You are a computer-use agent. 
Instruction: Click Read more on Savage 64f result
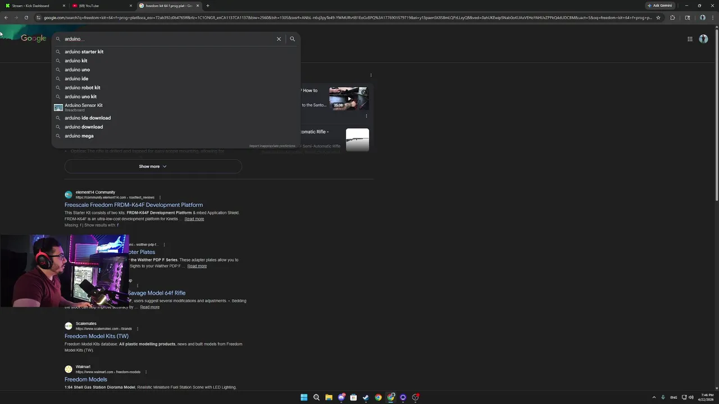coord(150,307)
